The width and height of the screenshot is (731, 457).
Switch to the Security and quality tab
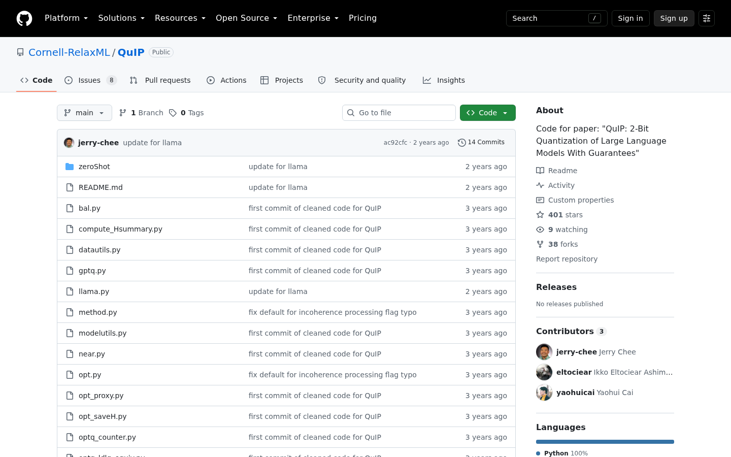[x=362, y=80]
